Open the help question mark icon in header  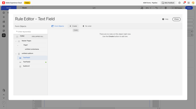(x=179, y=3)
